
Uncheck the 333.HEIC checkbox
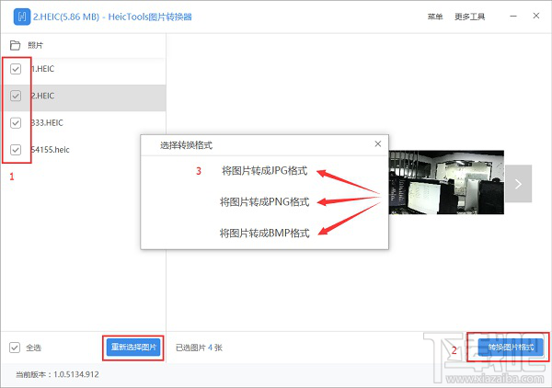pos(16,123)
